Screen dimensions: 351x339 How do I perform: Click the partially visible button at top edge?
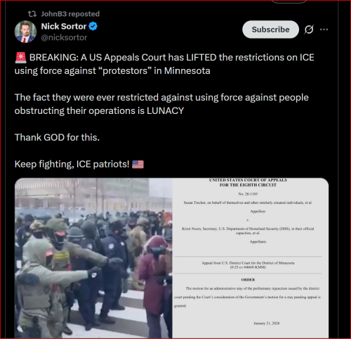click(x=289, y=1)
